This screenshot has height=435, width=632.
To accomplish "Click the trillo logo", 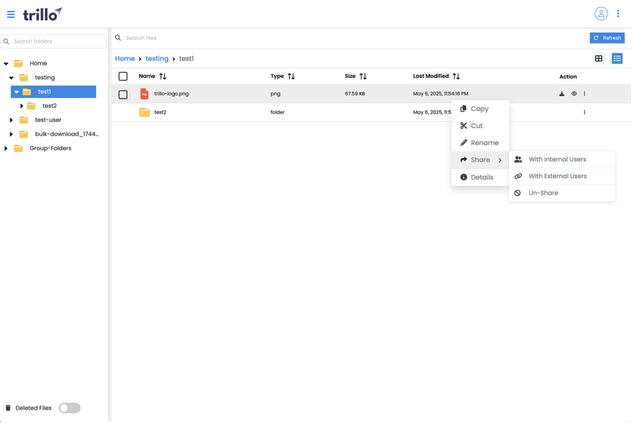I will tap(42, 14).
